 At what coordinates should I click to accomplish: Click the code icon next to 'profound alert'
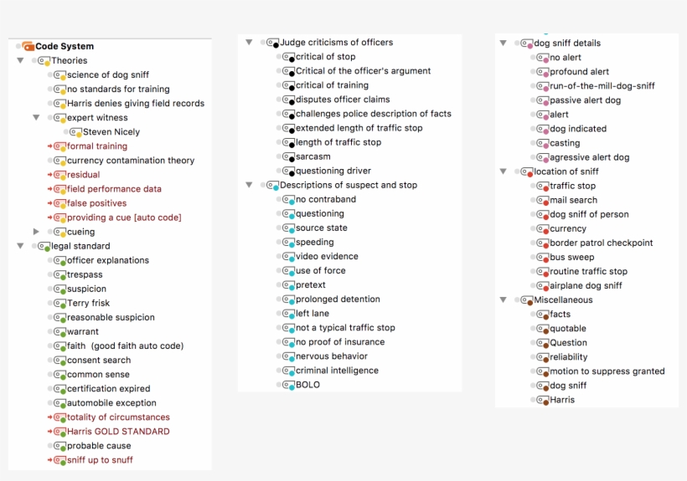542,73
